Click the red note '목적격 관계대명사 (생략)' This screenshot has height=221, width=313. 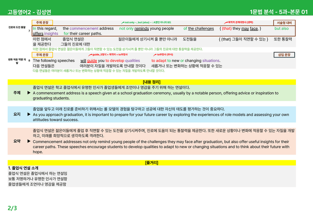pyautogui.click(x=238, y=22)
